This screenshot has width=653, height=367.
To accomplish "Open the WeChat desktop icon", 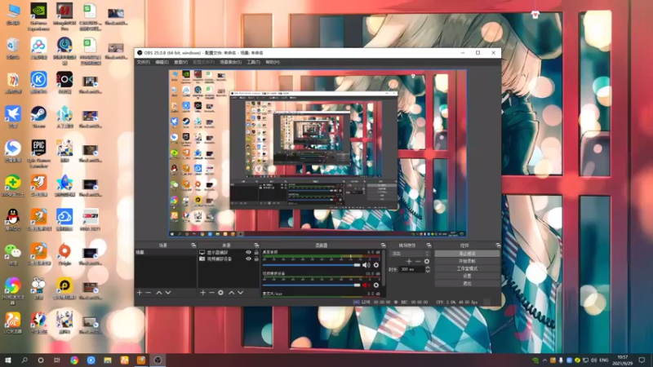I will [x=13, y=254].
